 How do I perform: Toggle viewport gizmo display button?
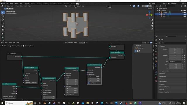click(x=134, y=6)
